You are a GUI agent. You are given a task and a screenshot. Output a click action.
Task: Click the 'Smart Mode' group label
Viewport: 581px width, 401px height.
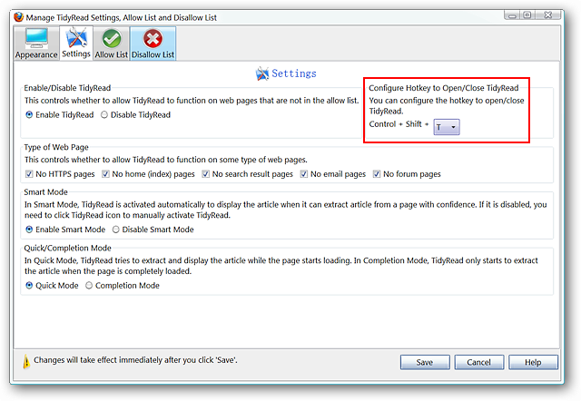46,192
